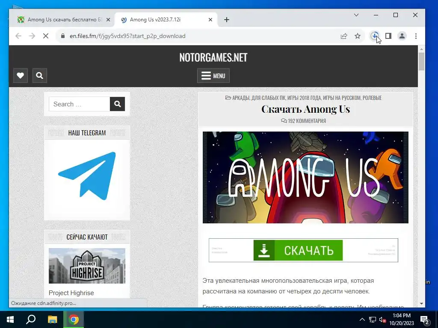View site security lock icon
This screenshot has width=438, height=328.
coord(63,36)
